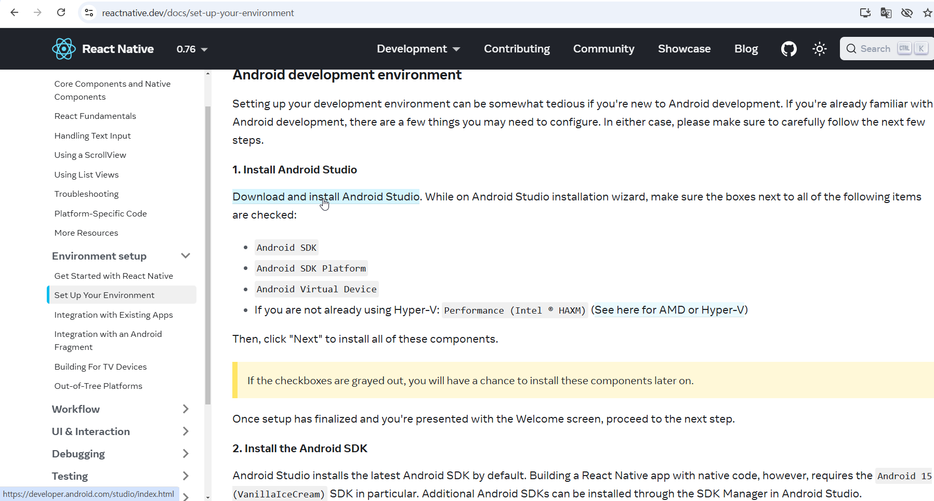Click the UI & Interaction category label
The width and height of the screenshot is (934, 501).
pos(91,431)
